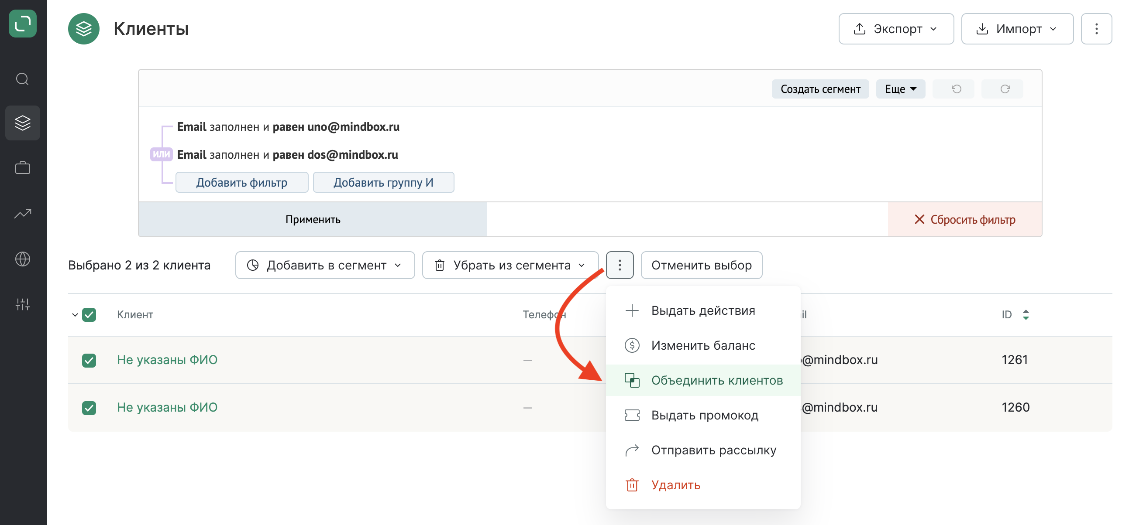Click the red trash icon of Удалить
This screenshot has height=525, width=1129.
click(x=632, y=485)
